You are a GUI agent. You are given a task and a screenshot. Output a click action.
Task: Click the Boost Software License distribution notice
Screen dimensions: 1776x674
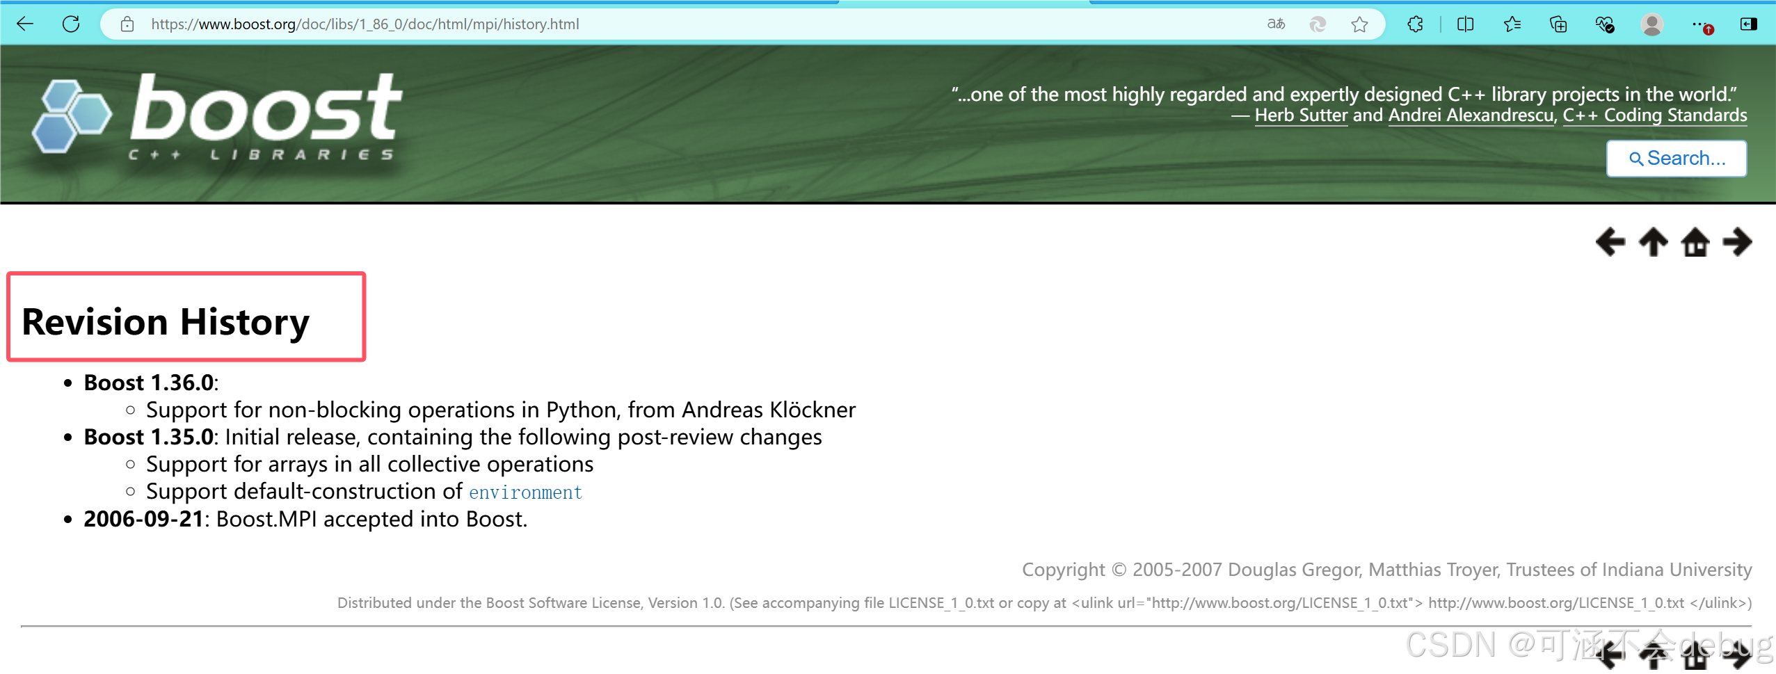pyautogui.click(x=1044, y=603)
